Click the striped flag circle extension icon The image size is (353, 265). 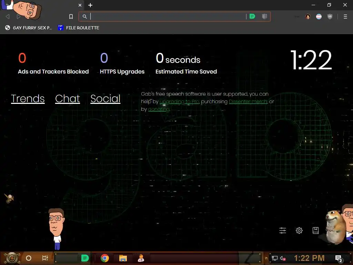(319, 17)
